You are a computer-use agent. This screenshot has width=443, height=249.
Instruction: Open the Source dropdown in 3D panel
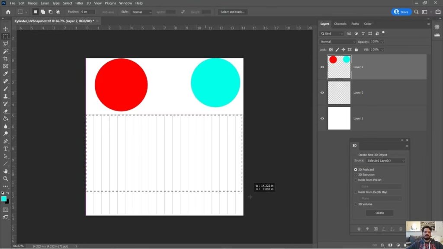[x=385, y=160]
